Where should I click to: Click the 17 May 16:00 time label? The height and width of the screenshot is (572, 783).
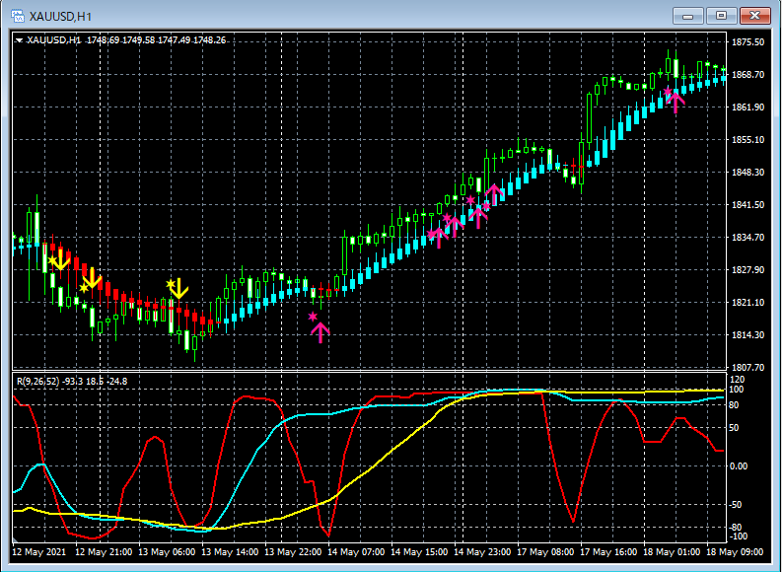coord(608,552)
